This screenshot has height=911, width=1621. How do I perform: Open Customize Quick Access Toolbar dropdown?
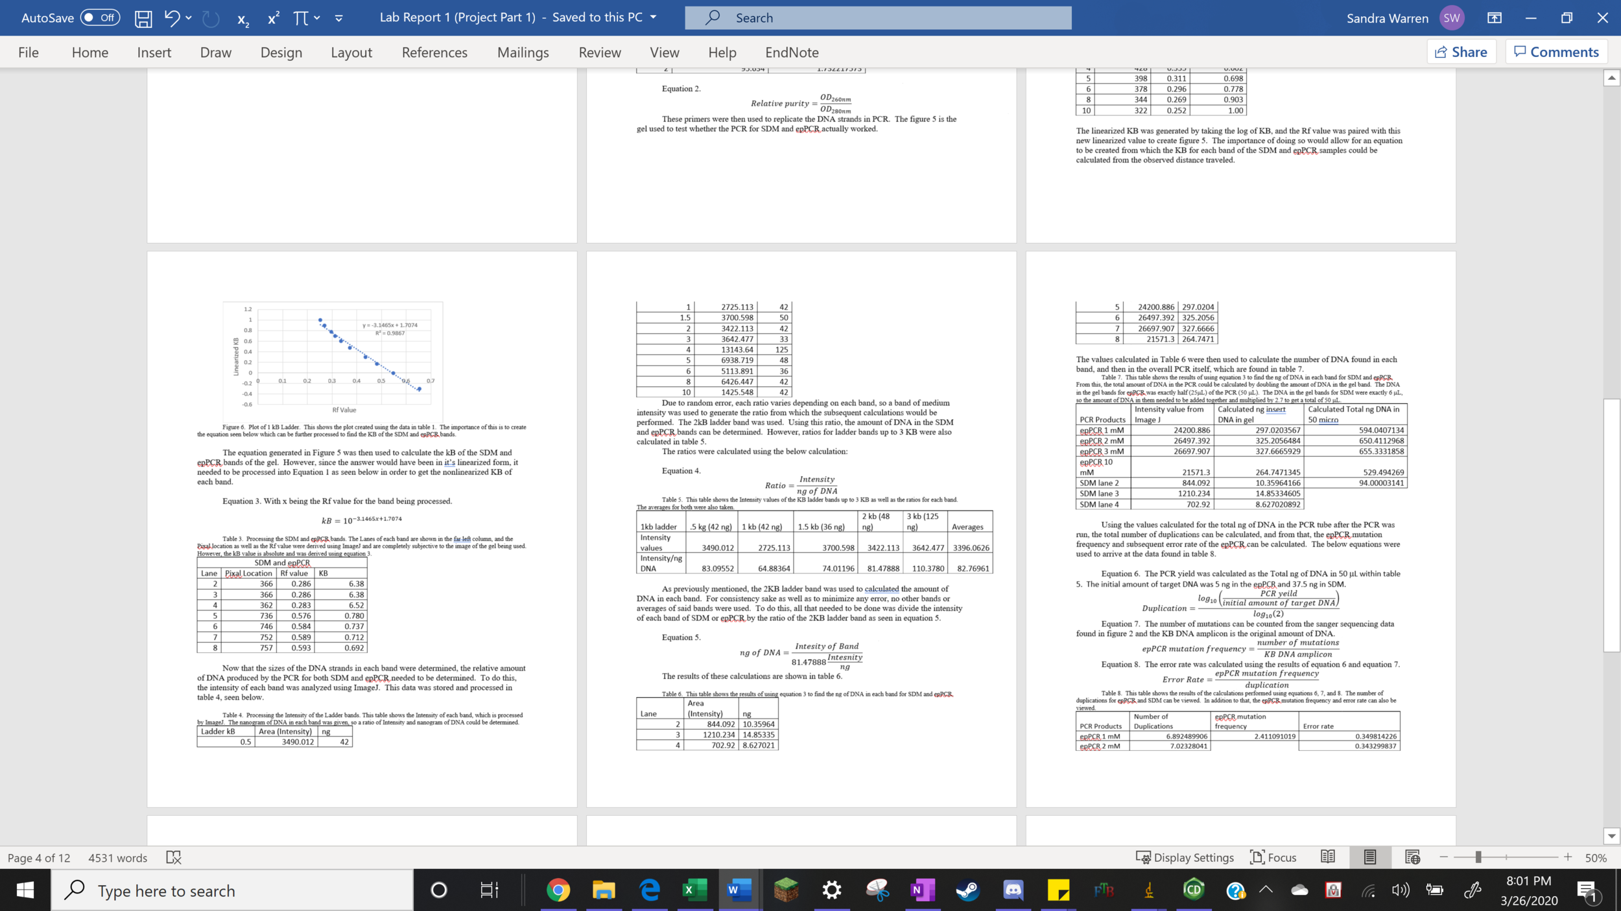coord(338,18)
